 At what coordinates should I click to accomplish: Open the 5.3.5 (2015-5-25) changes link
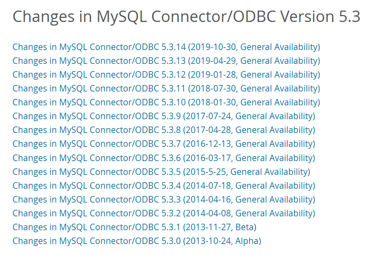pyautogui.click(x=161, y=172)
